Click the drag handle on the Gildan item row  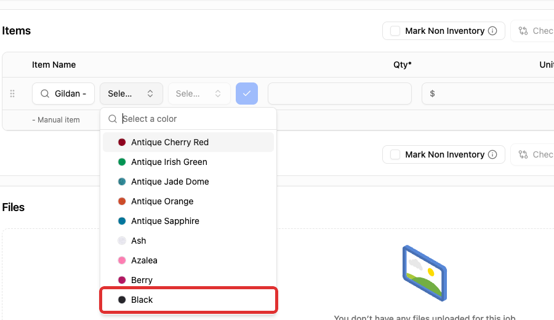point(12,94)
